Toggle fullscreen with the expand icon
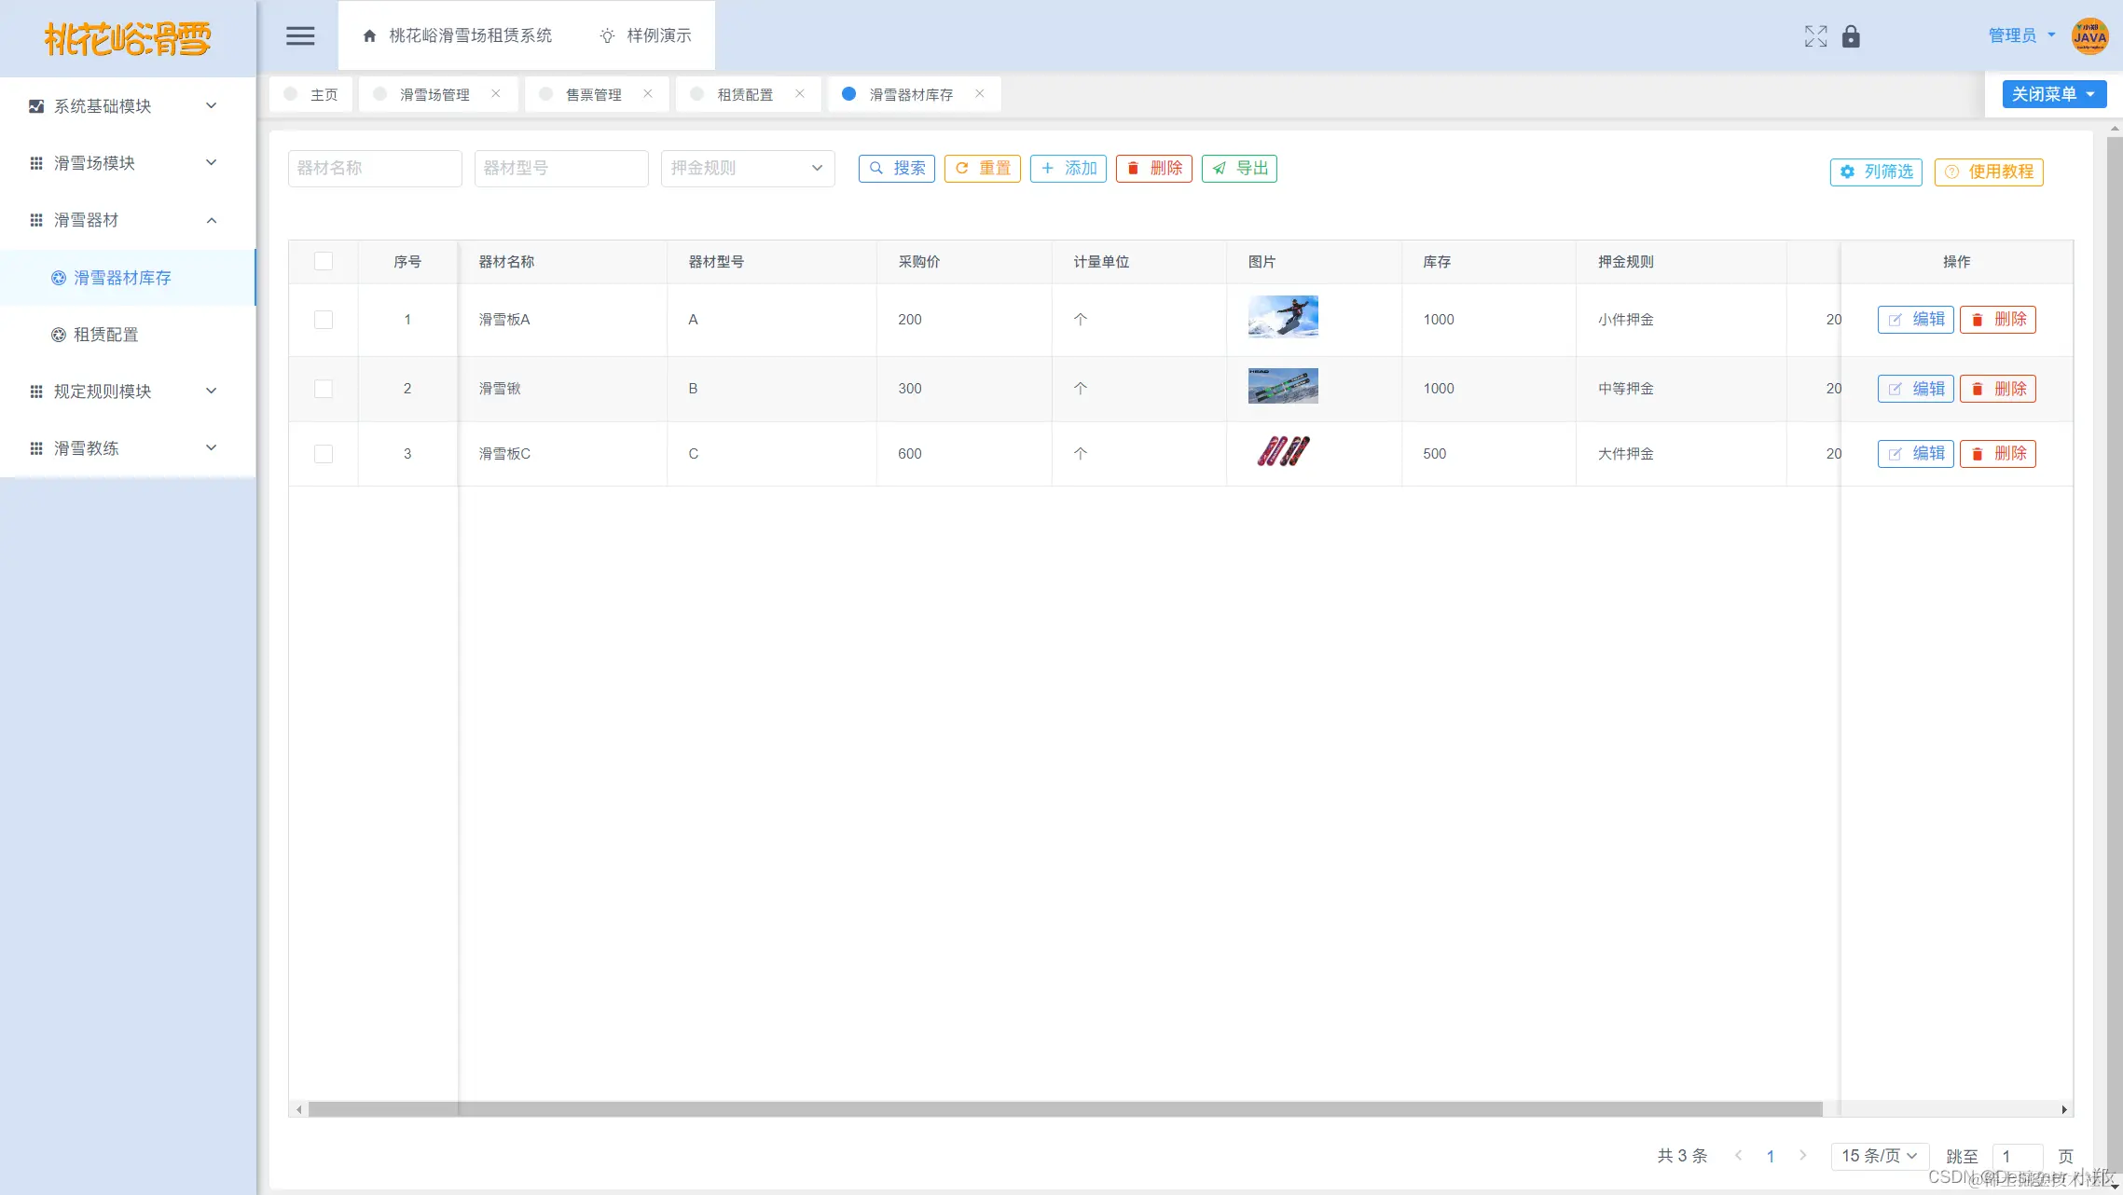This screenshot has height=1195, width=2123. point(1815,36)
